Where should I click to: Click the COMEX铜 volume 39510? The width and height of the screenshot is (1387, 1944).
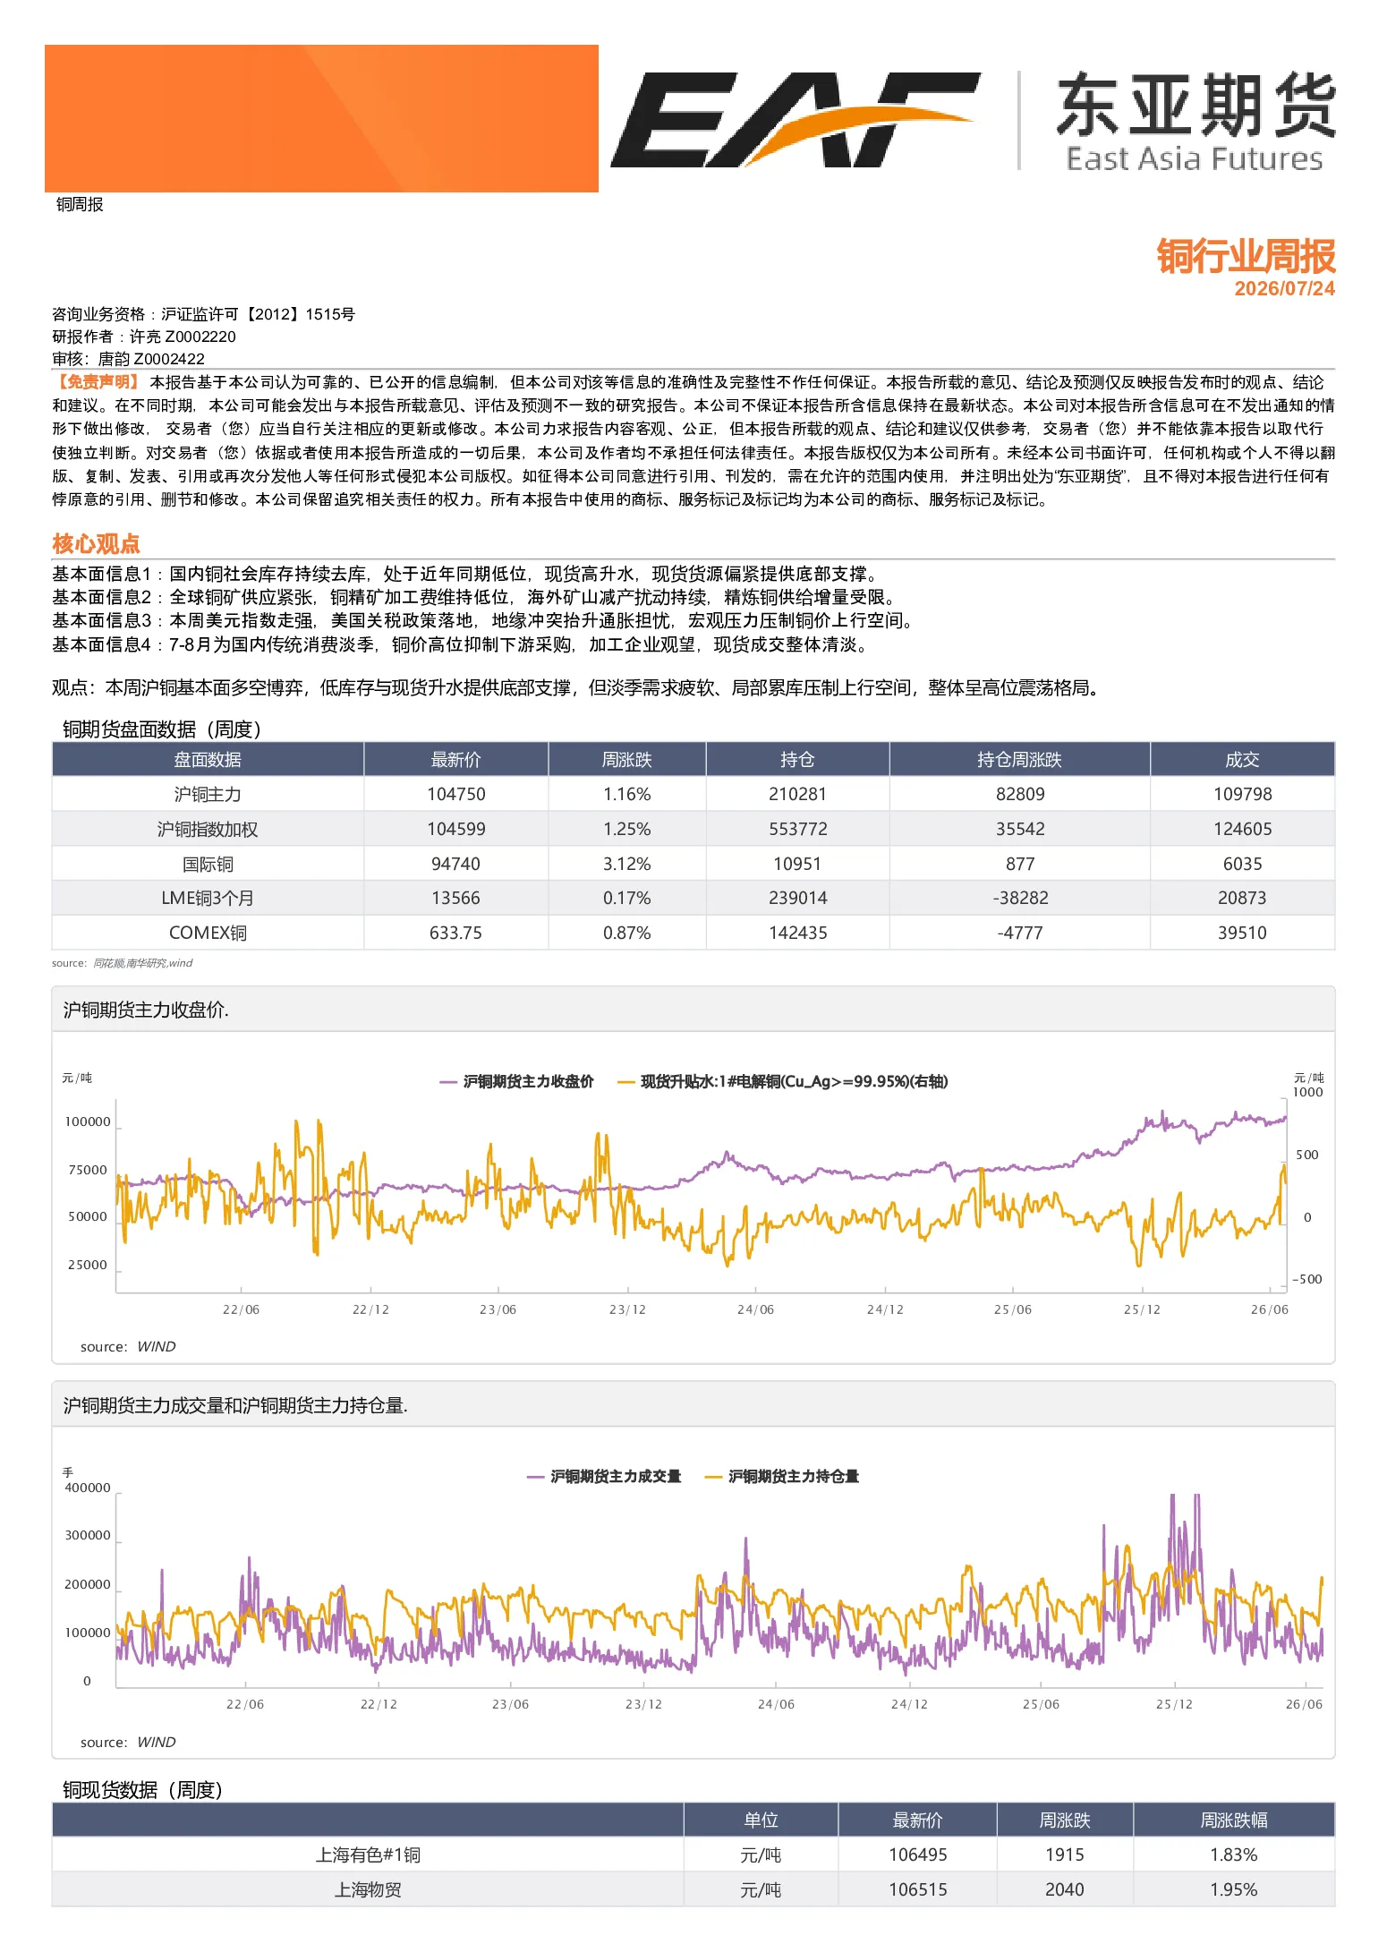click(1243, 933)
